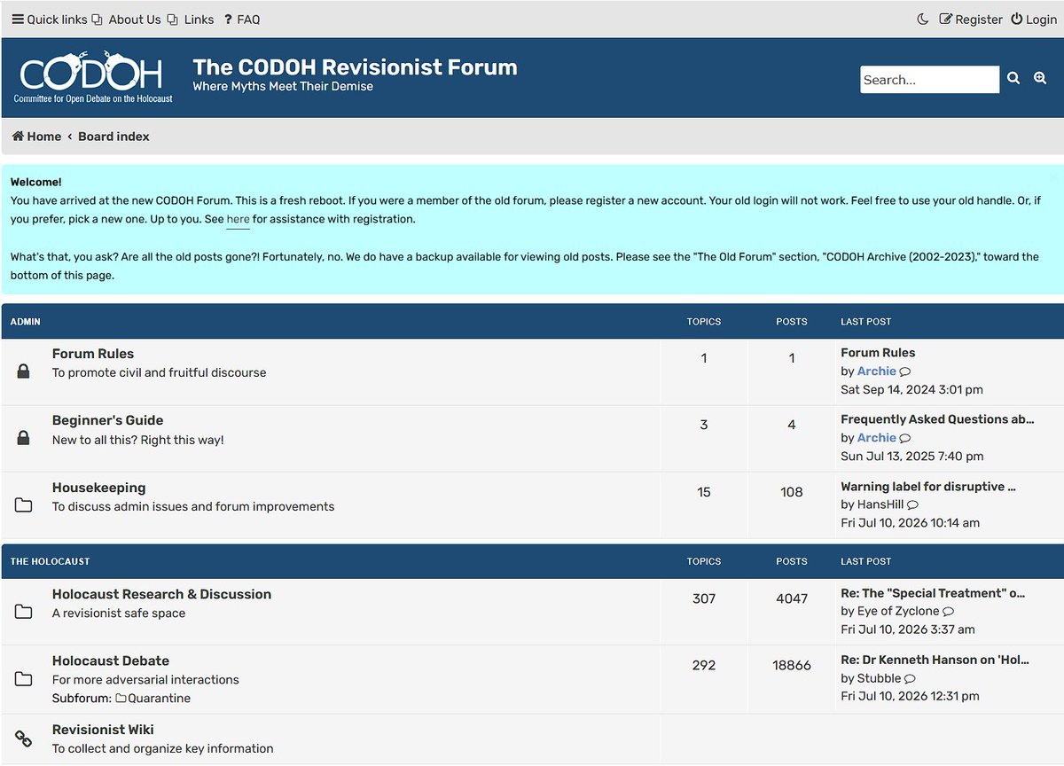Open last post titled Forum Rules
This screenshot has width=1064, height=766.
878,353
